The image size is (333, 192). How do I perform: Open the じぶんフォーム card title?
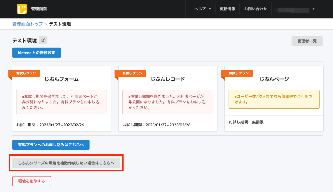pos(62,79)
